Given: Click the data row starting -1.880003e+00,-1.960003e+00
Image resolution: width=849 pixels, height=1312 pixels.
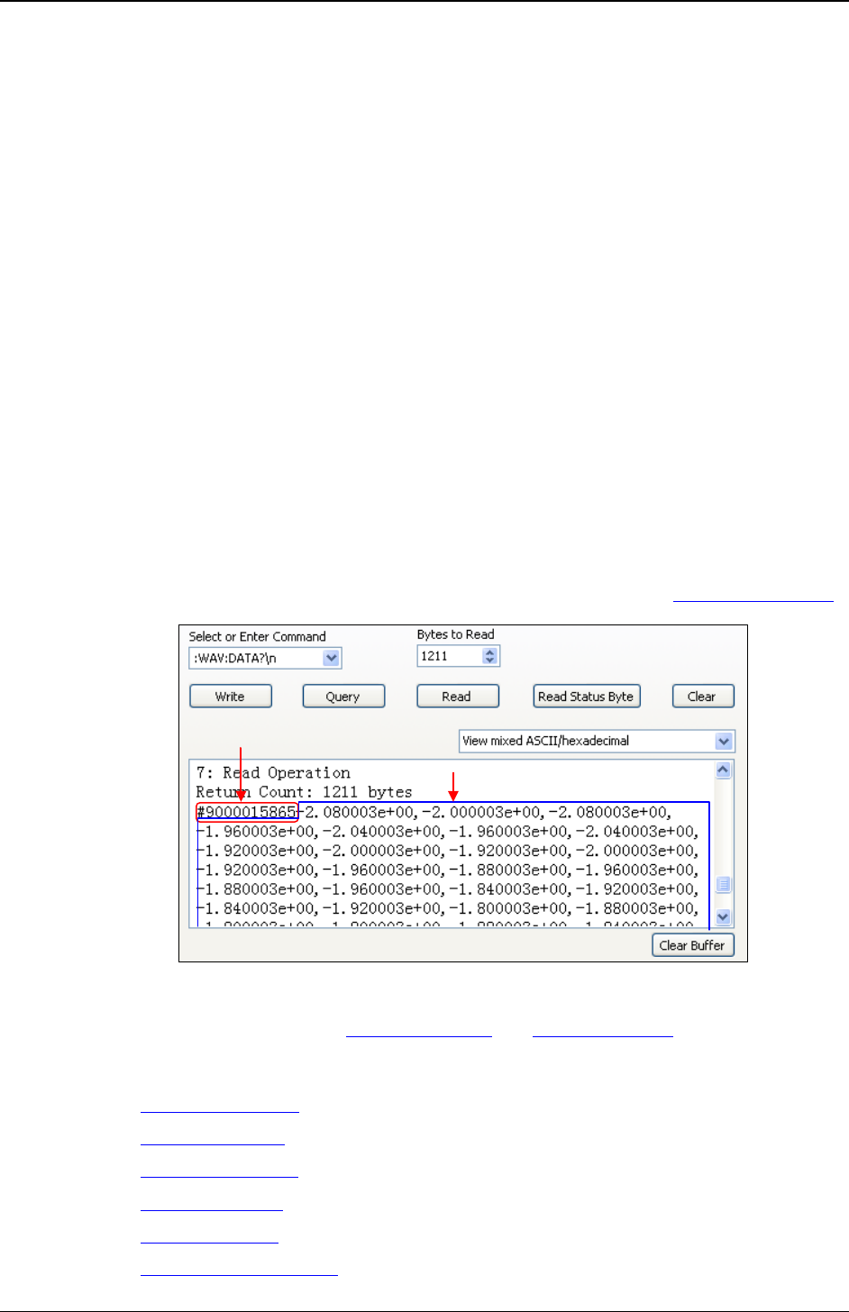Looking at the screenshot, I should pyautogui.click(x=448, y=889).
